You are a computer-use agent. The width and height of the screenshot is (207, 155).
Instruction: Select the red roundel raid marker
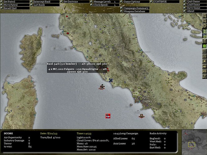point(108,116)
